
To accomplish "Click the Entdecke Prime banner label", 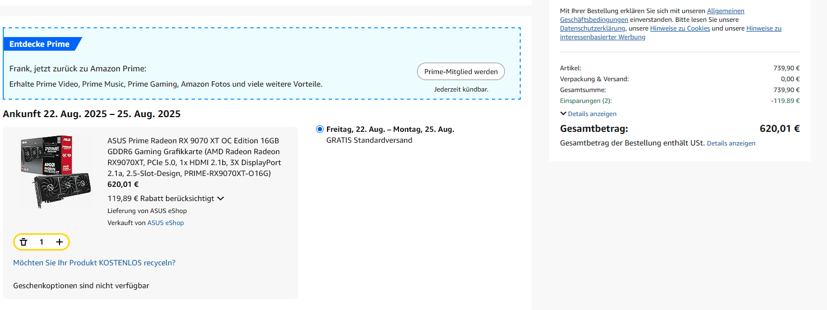I will coord(39,44).
